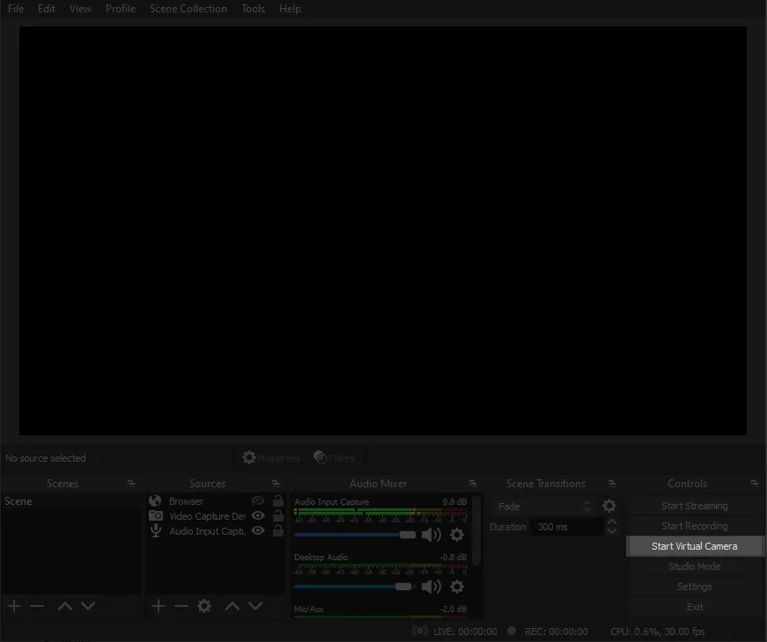Open source properties gear in Sources toolbar

click(204, 606)
